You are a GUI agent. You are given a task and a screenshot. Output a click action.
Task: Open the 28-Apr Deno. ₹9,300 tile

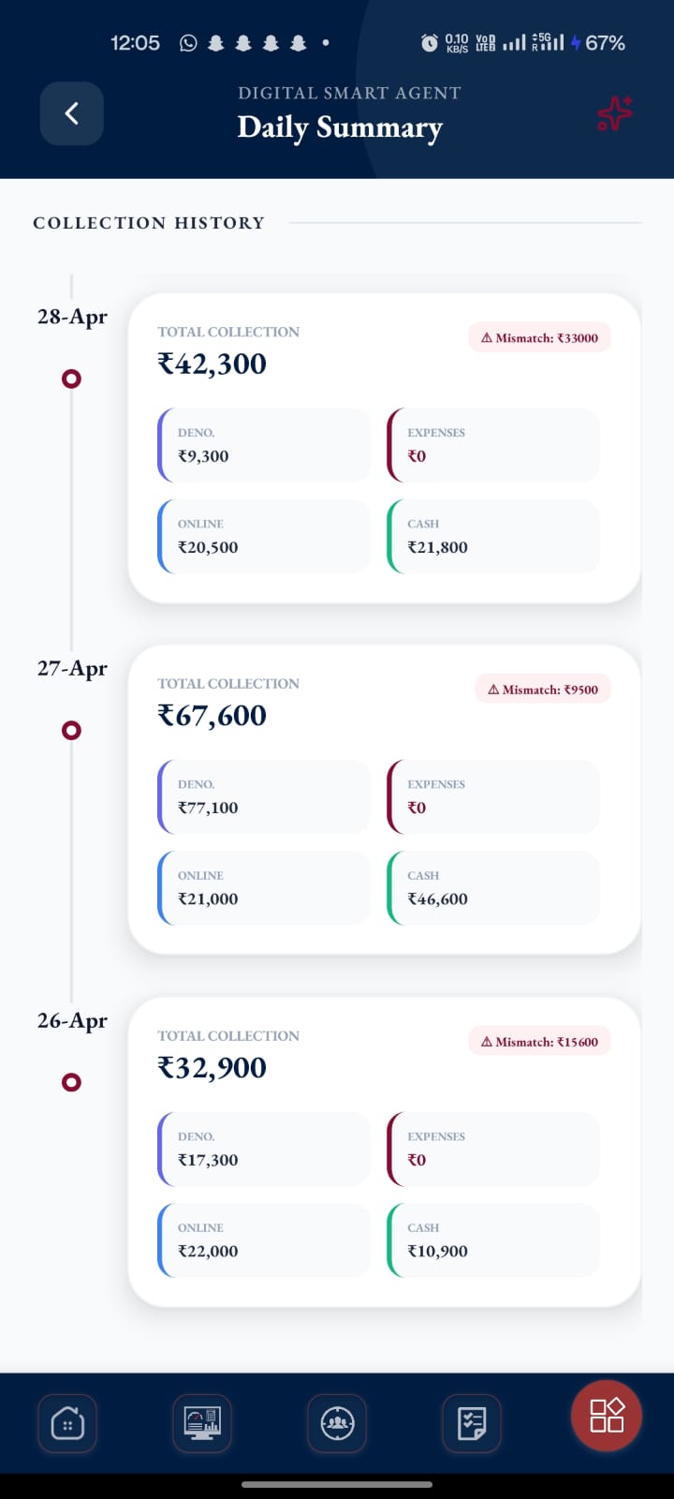click(x=264, y=445)
